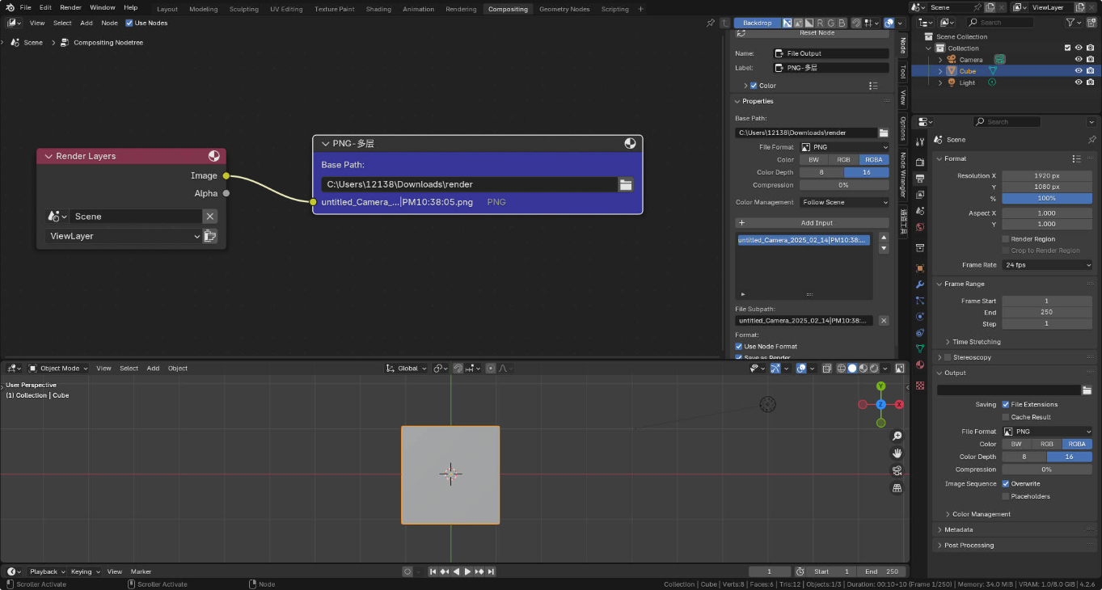Hide the Cube with eye icon
Screen dimensions: 1102x590
pos(1079,71)
